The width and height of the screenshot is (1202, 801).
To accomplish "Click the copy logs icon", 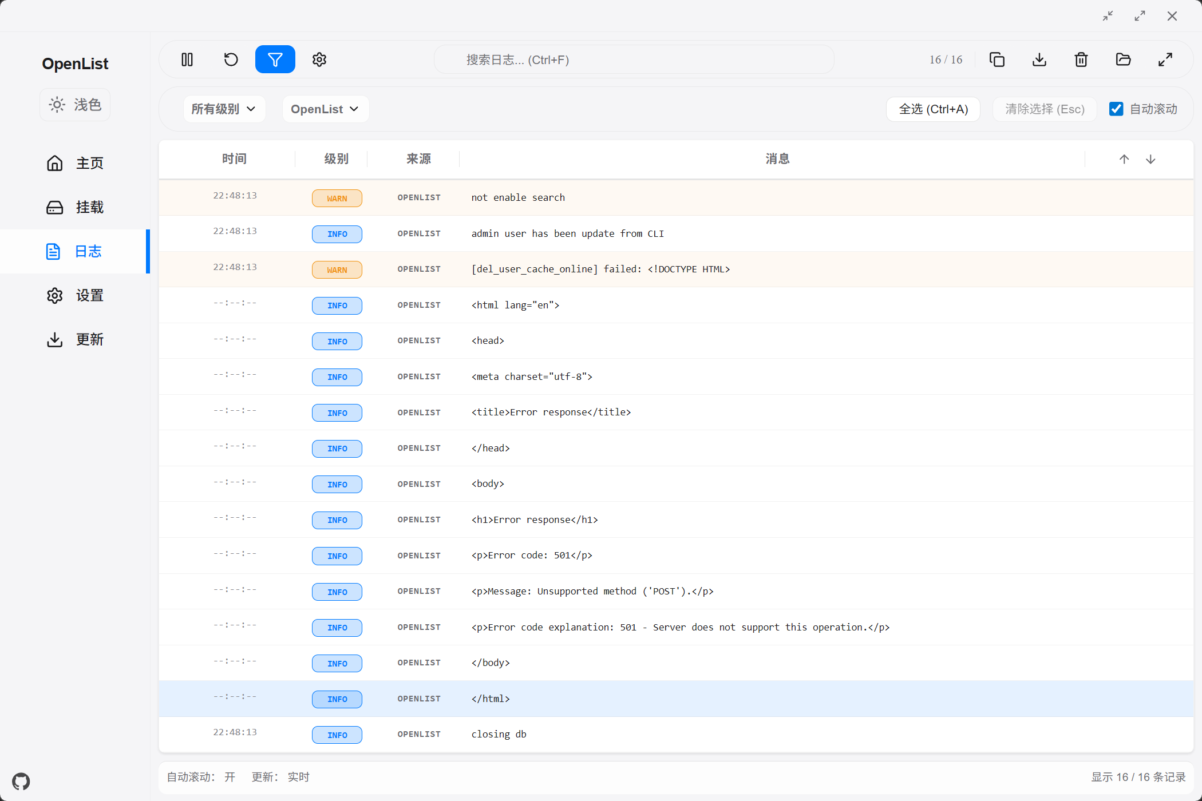I will 997,60.
